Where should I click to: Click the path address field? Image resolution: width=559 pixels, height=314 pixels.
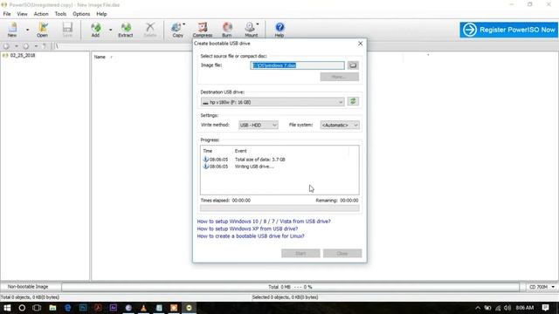coord(123,46)
